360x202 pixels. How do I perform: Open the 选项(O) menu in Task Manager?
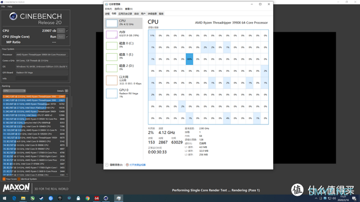[x=118, y=9]
